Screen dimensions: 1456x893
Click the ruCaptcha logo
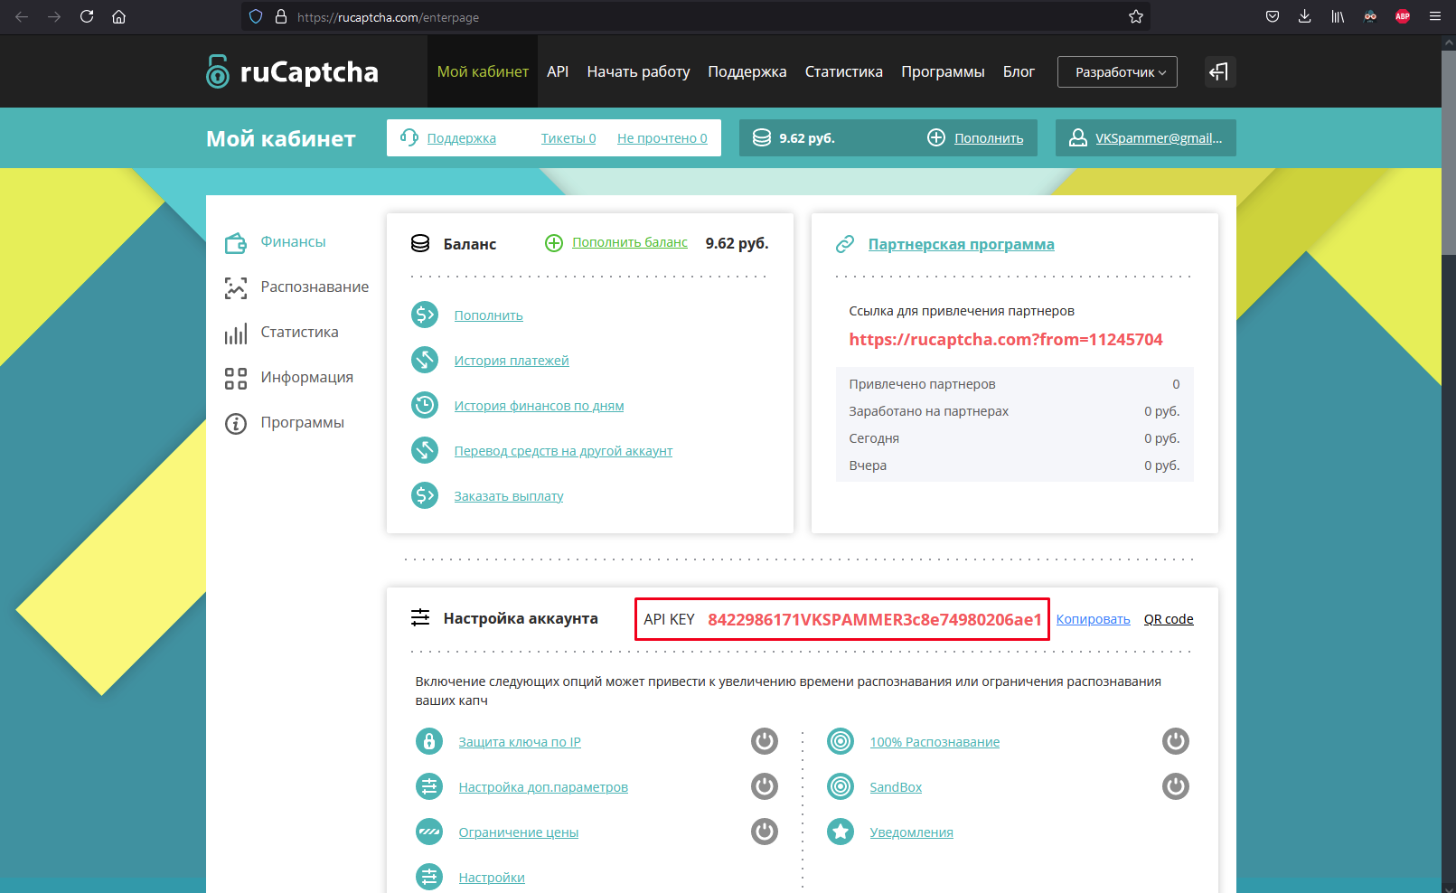[292, 71]
